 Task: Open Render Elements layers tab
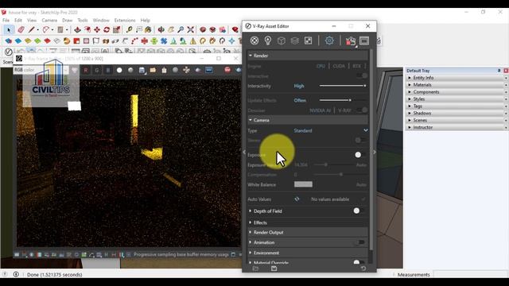[294, 41]
